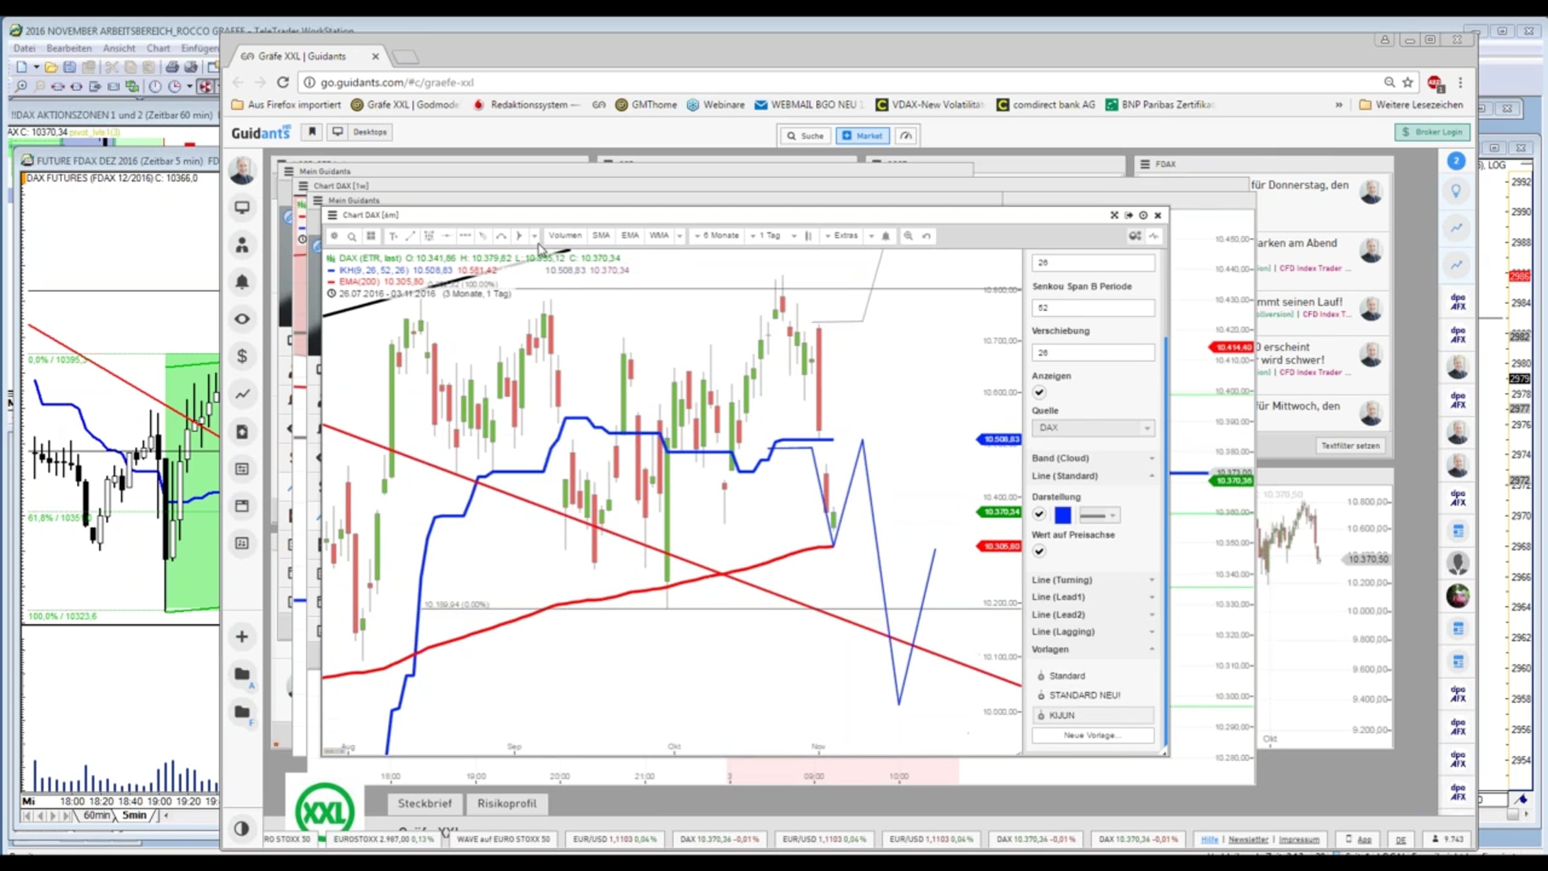Select the text drawing tool

click(393, 236)
